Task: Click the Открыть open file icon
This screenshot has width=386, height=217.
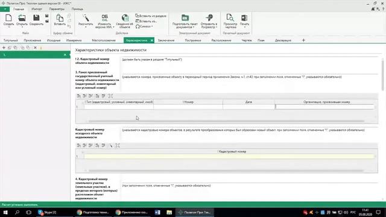Action: tap(22, 18)
